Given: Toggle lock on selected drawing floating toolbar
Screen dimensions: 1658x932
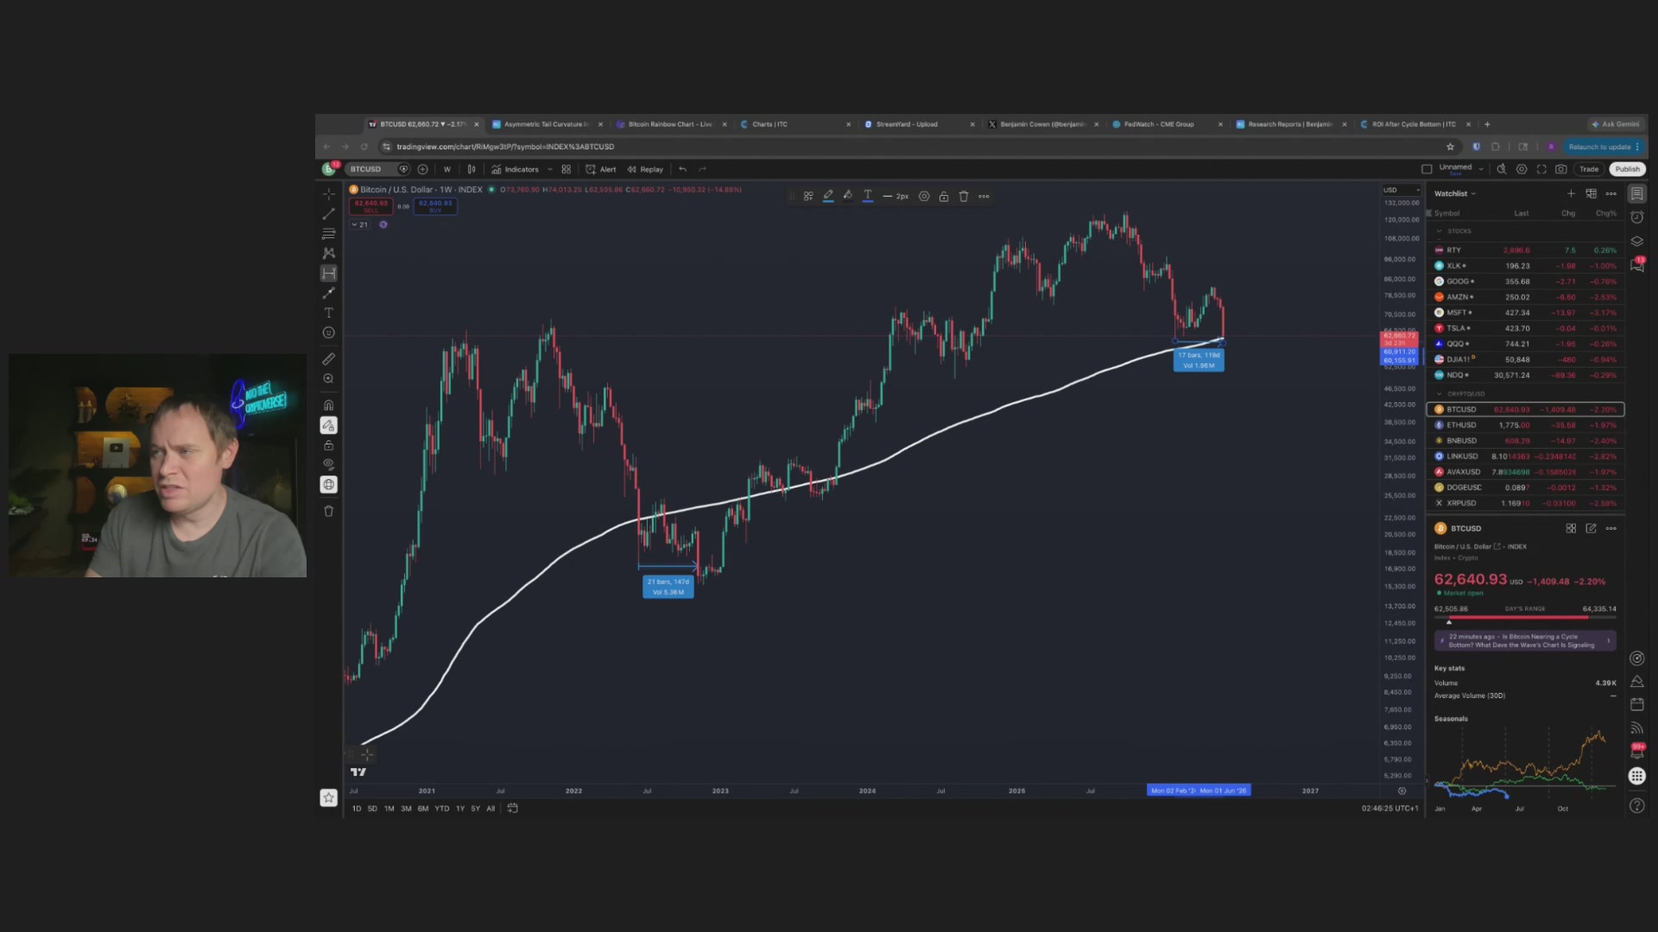Looking at the screenshot, I should point(944,197).
